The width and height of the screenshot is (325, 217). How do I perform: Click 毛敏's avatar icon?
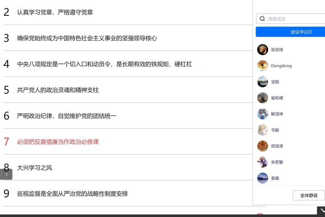click(262, 130)
